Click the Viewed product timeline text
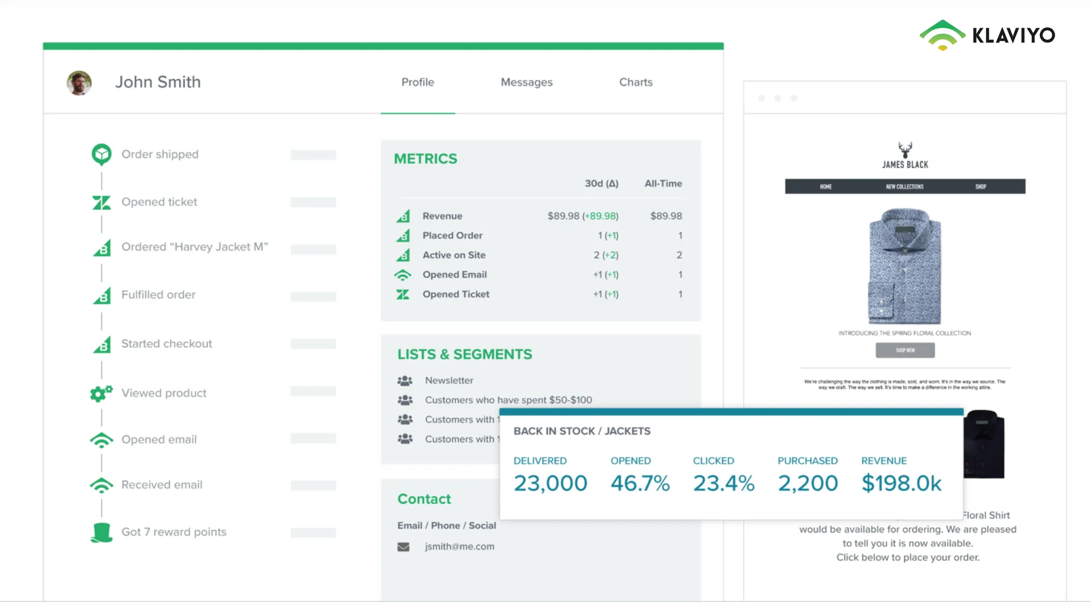This screenshot has height=602, width=1090. (163, 393)
